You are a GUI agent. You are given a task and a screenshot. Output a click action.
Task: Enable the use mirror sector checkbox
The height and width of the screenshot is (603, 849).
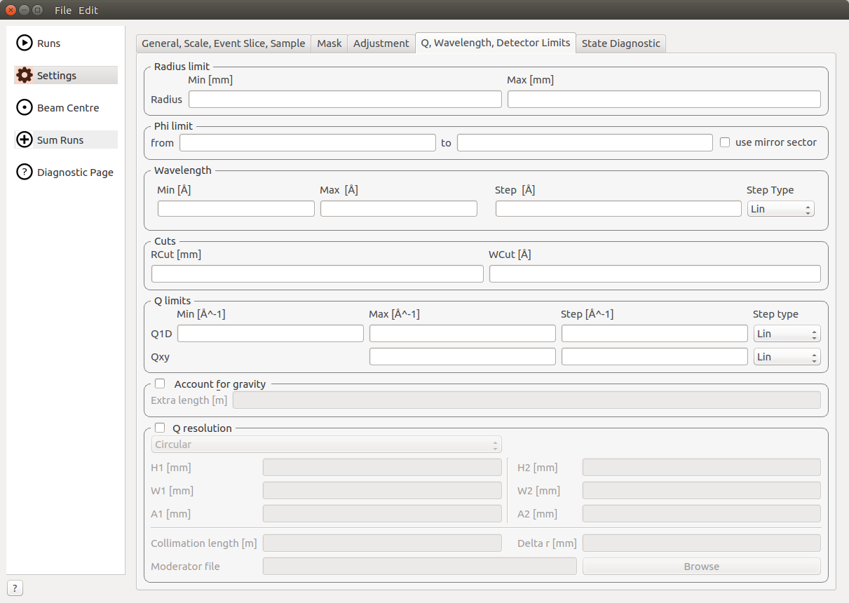(726, 142)
